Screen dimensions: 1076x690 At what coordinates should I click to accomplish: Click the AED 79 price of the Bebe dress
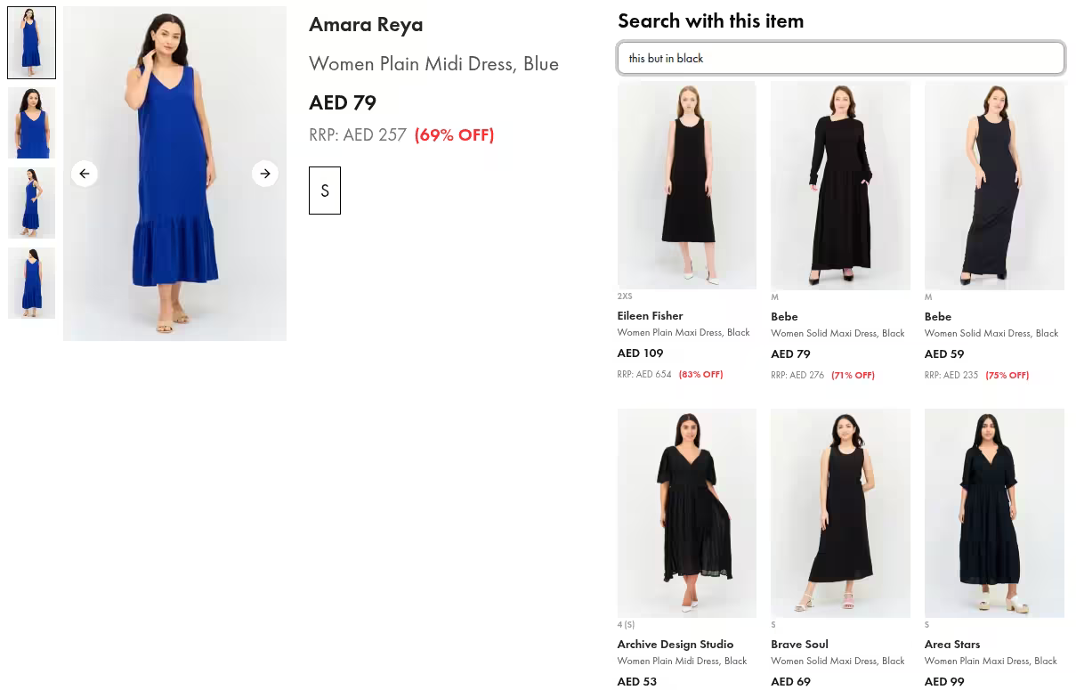click(x=790, y=353)
